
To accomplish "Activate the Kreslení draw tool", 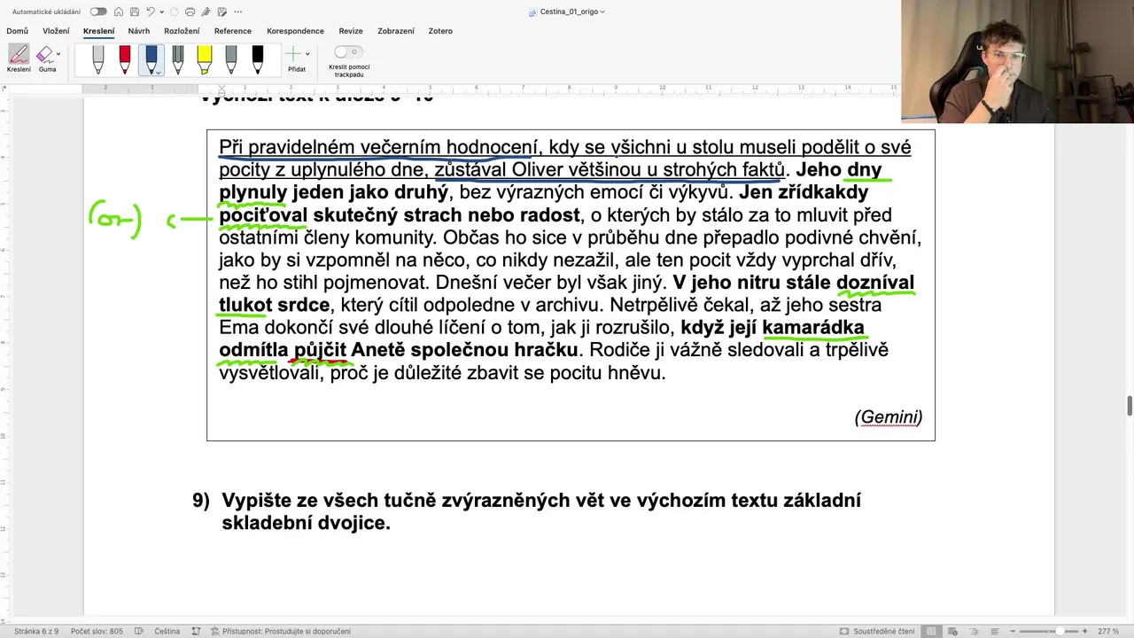I will click(19, 58).
